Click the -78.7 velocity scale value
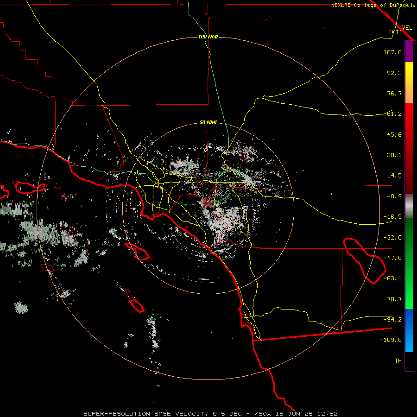The height and width of the screenshot is (417, 417). coord(392,299)
